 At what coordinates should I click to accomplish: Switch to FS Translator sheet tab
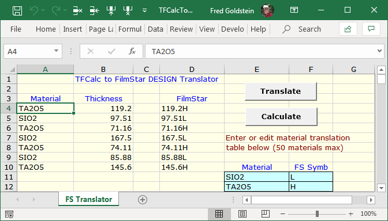[x=88, y=199]
